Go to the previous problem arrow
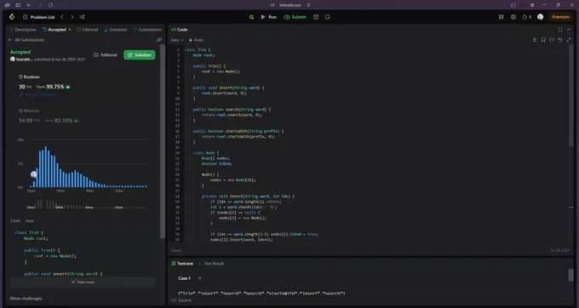The image size is (579, 308). point(62,17)
